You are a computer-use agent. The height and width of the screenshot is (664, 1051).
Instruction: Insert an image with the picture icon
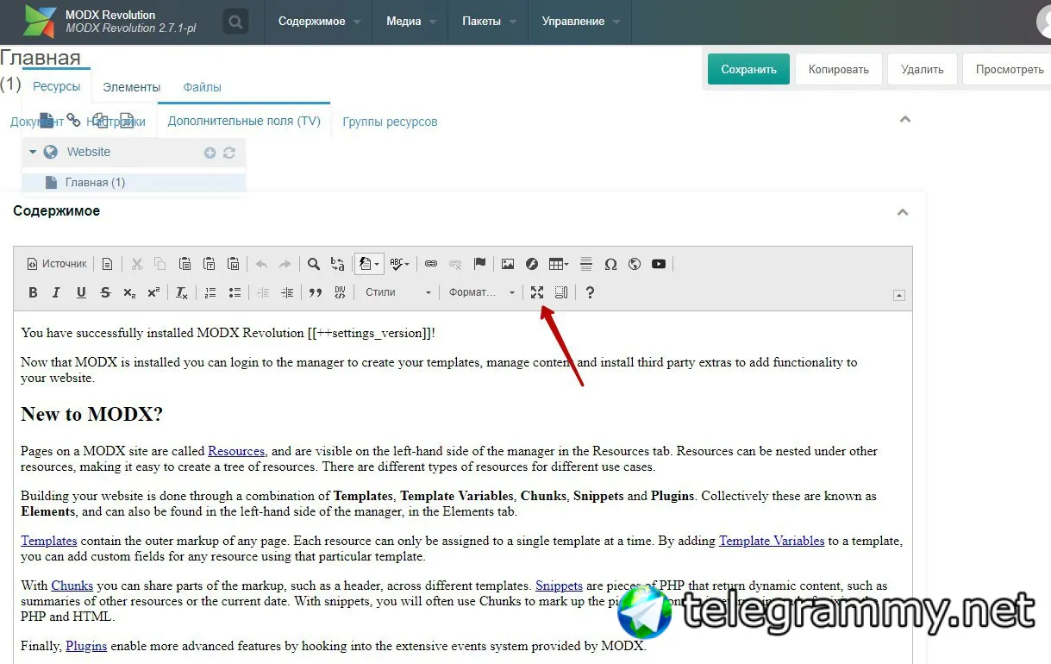[x=508, y=264]
